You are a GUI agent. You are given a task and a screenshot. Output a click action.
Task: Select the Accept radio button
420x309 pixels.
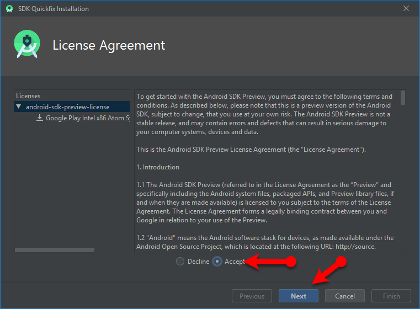tap(217, 262)
